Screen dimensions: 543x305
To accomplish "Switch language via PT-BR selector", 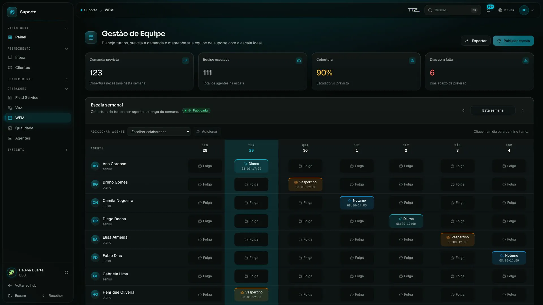I will tap(506, 10).
